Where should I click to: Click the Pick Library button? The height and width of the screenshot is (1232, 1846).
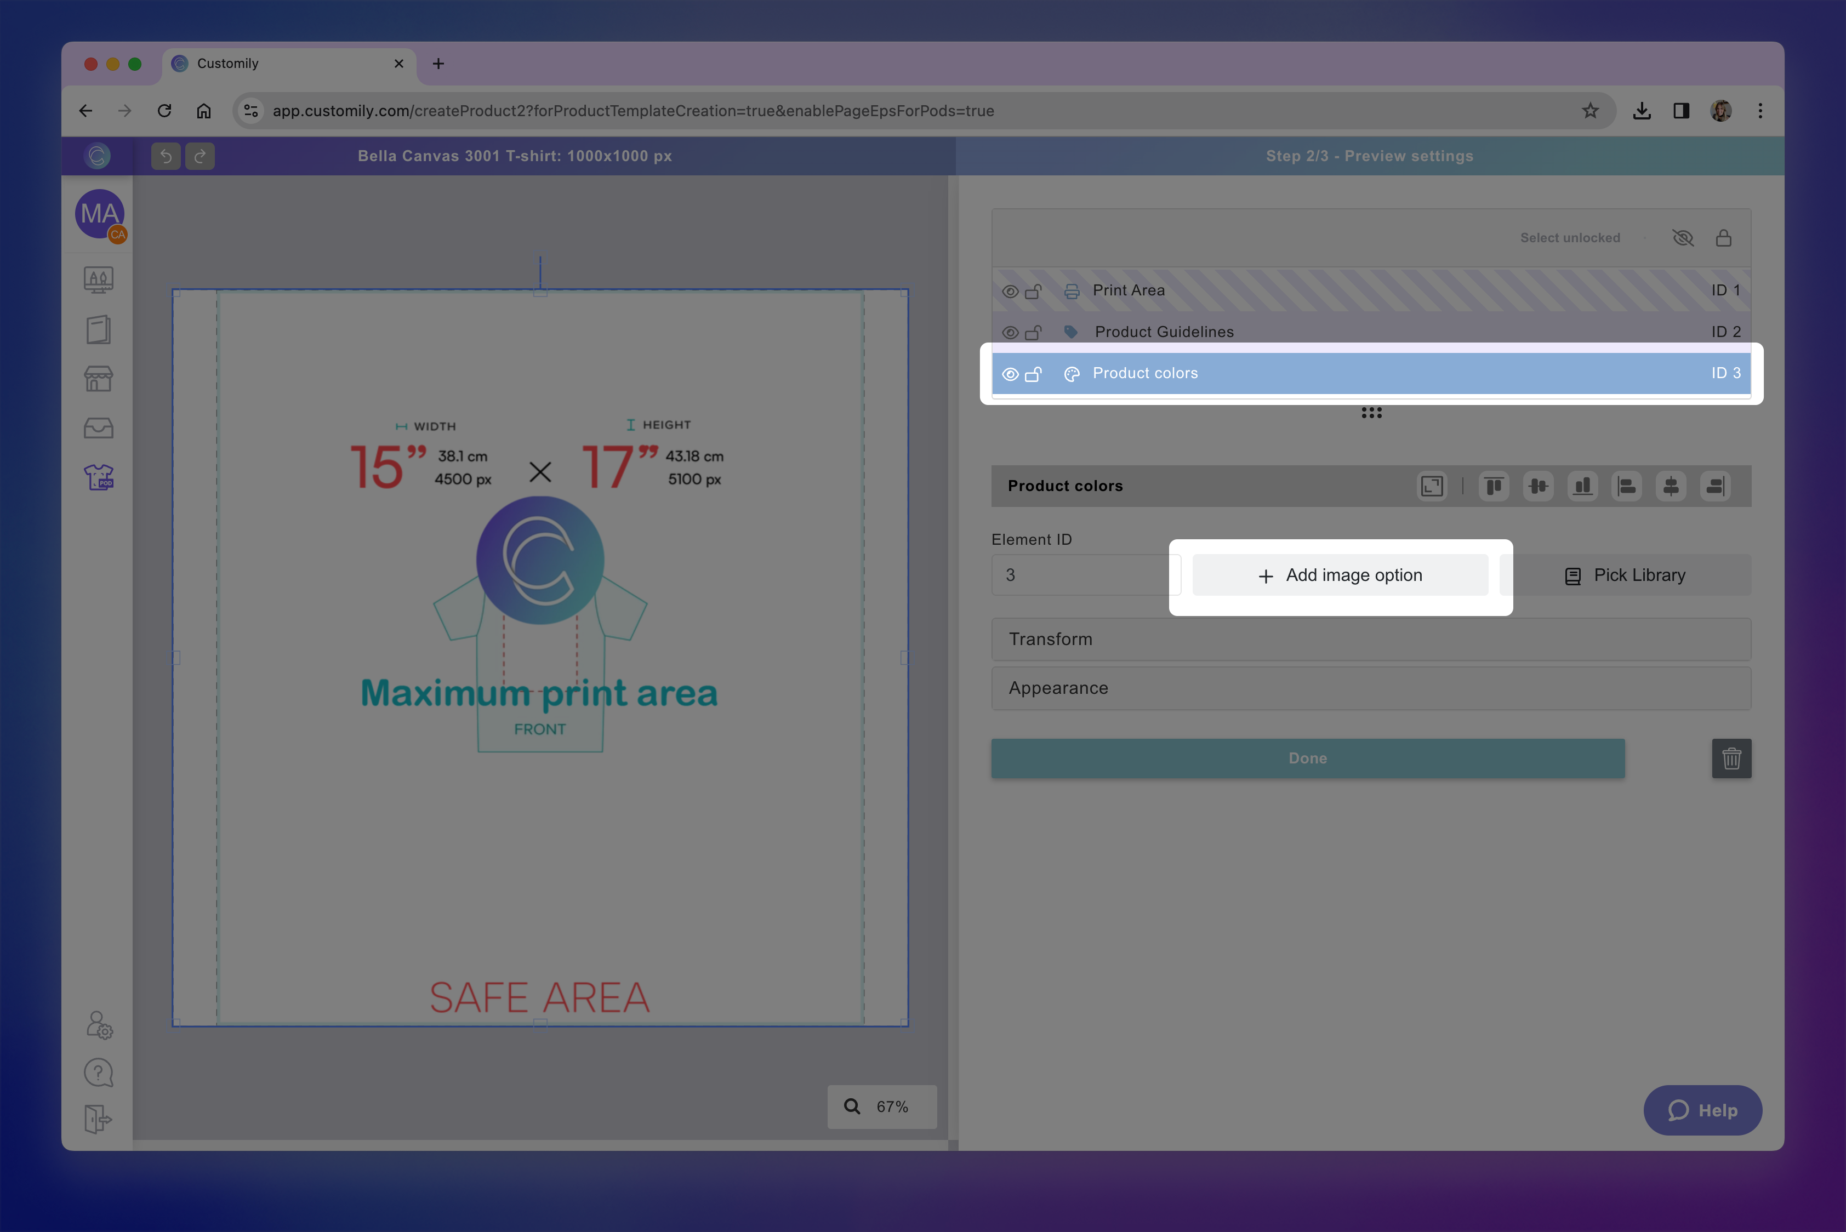[1625, 575]
